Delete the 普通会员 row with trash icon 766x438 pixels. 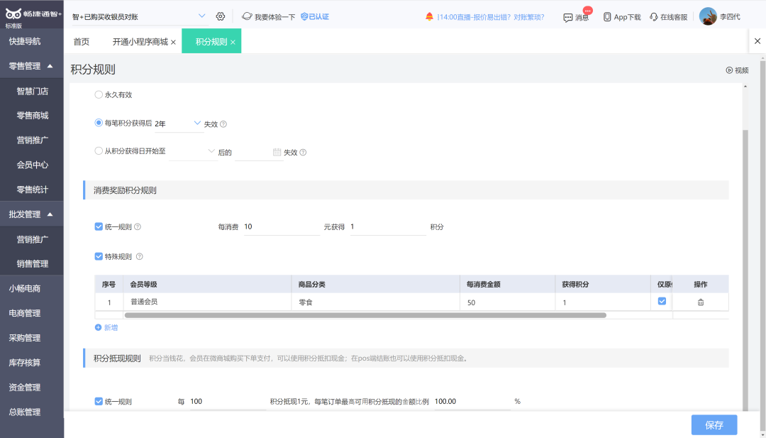[701, 302]
